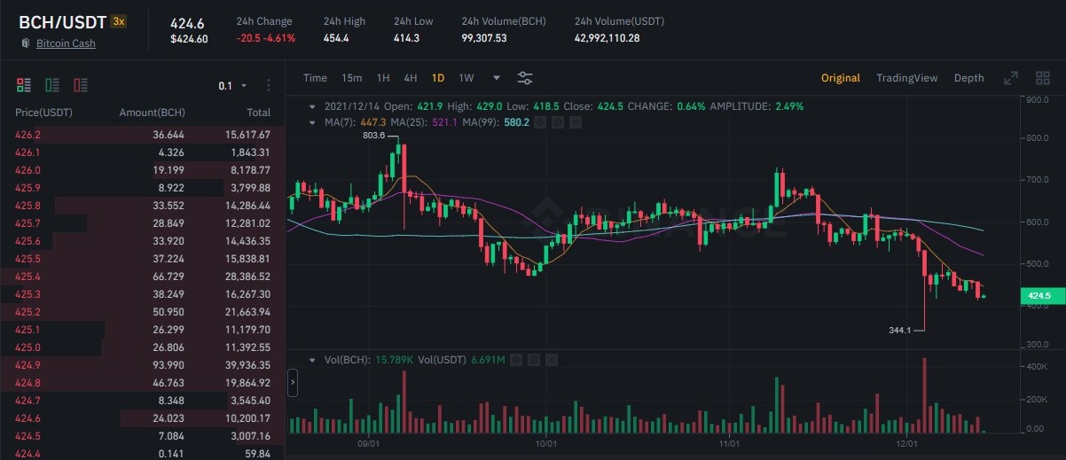Select sell order at price 426.0
The width and height of the screenshot is (1066, 460).
pos(143,170)
